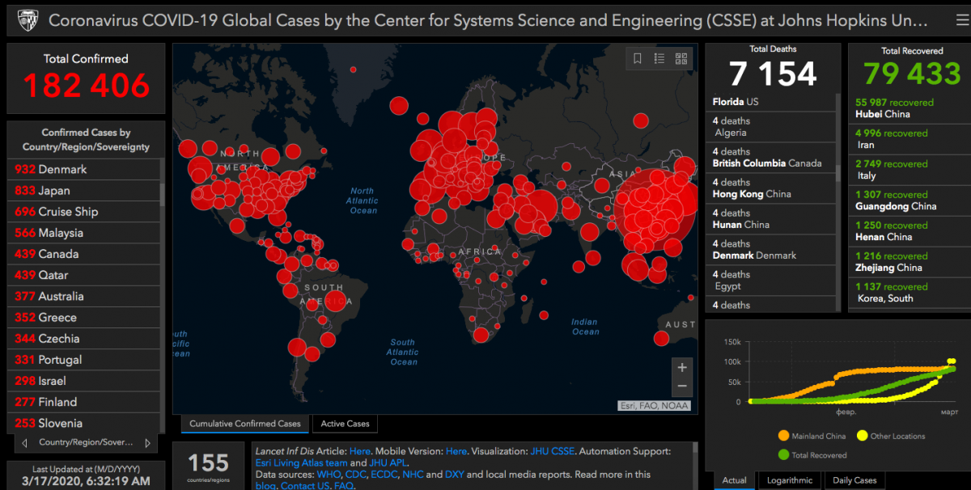Select 932 Denmark in confirmed cases list
Viewport: 971px width, 490px height.
coord(85,169)
